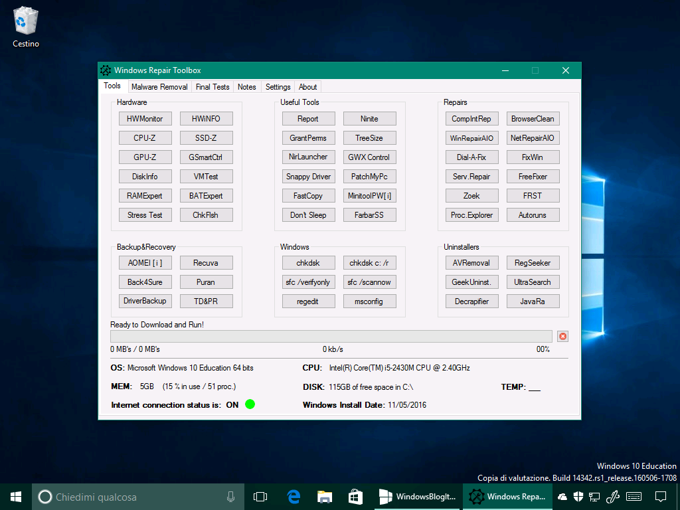Open the Windows Start menu
The image size is (680, 510).
point(16,497)
